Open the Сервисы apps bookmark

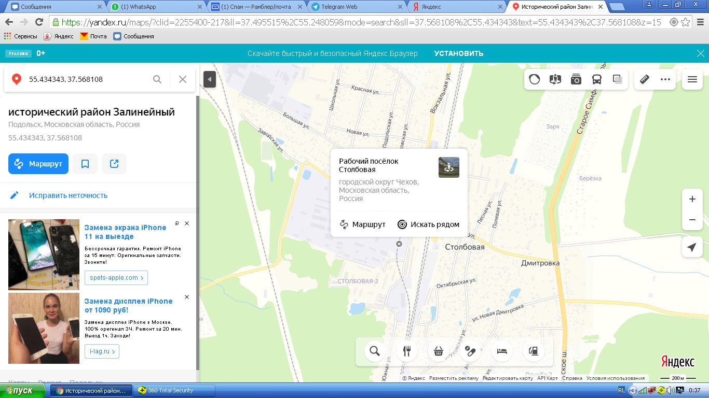tap(21, 36)
